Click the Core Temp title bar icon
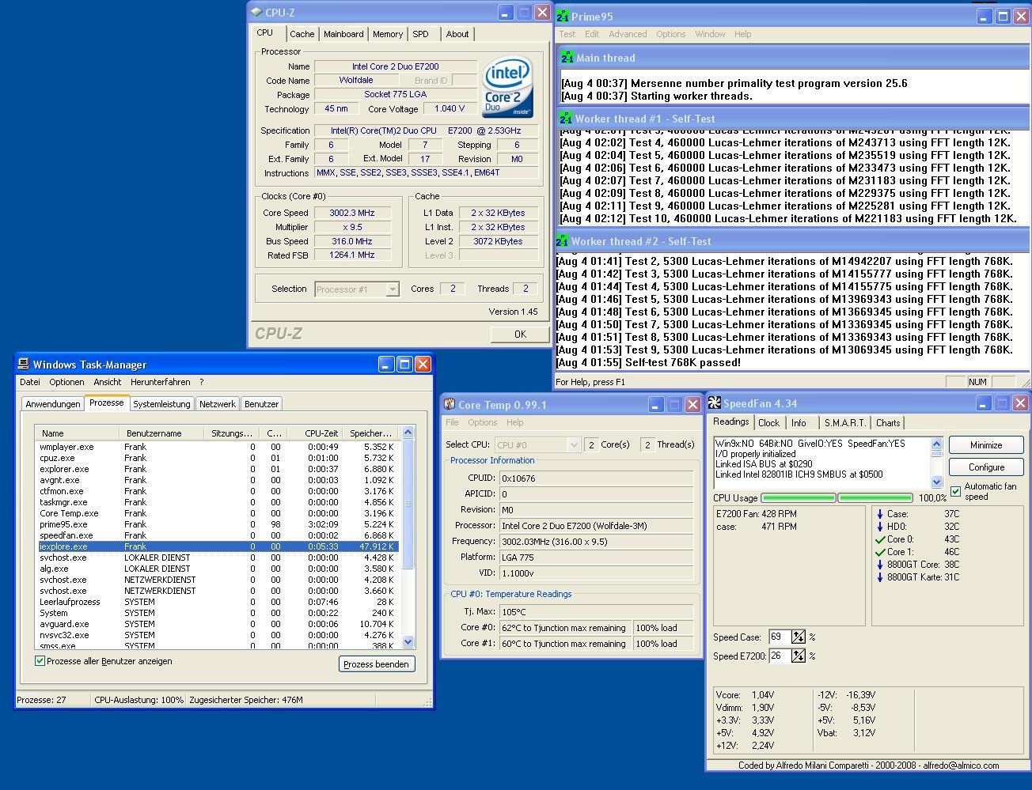 coord(450,404)
